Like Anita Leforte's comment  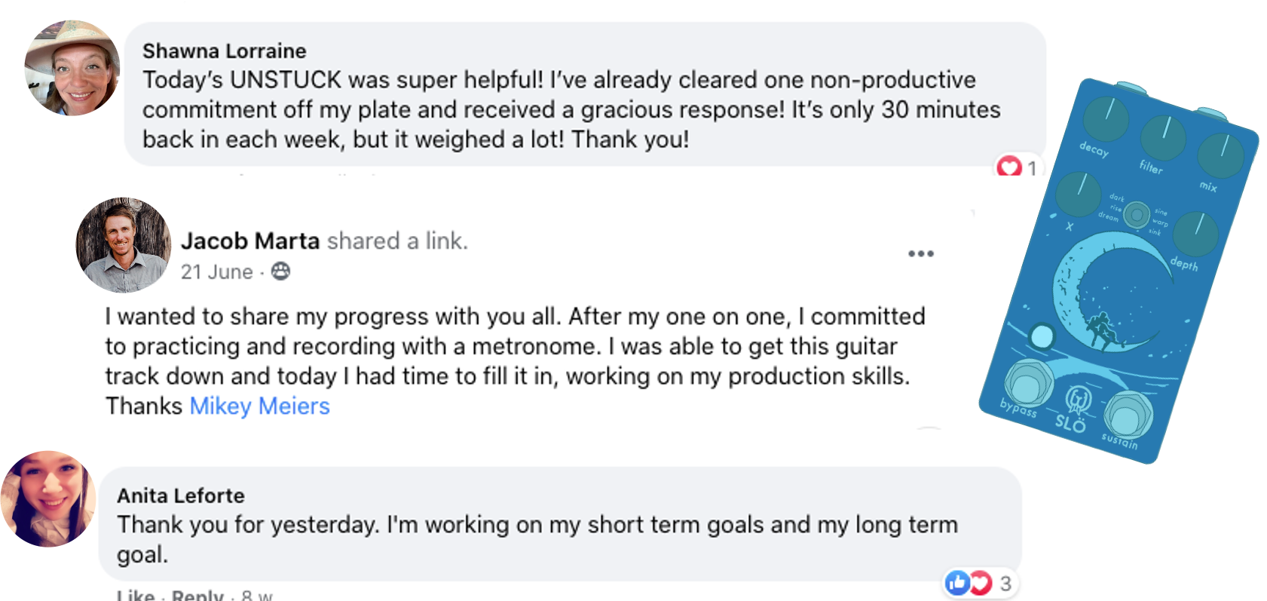pyautogui.click(x=136, y=595)
